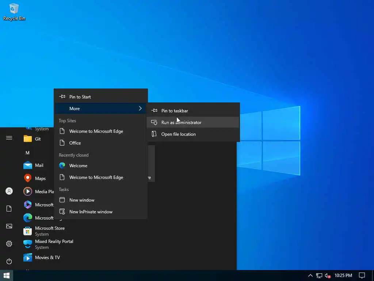Launch the Microsoft 365 Copilot app icon

(28, 205)
